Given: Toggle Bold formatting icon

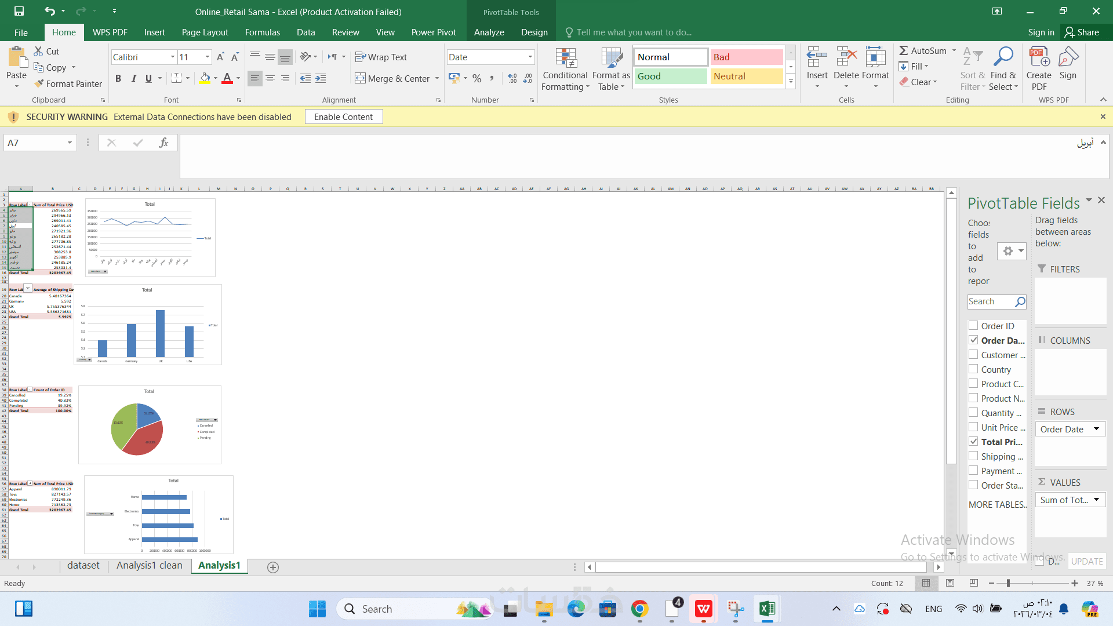Looking at the screenshot, I should 118,78.
